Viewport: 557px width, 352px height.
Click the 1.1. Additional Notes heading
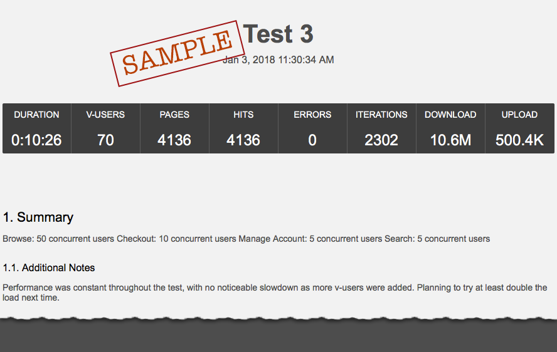click(49, 267)
